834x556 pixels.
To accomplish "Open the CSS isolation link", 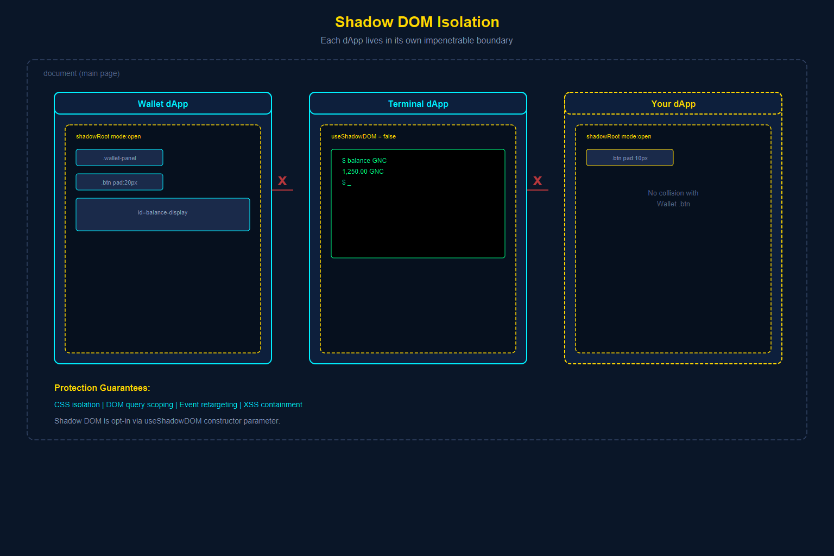I will (77, 405).
